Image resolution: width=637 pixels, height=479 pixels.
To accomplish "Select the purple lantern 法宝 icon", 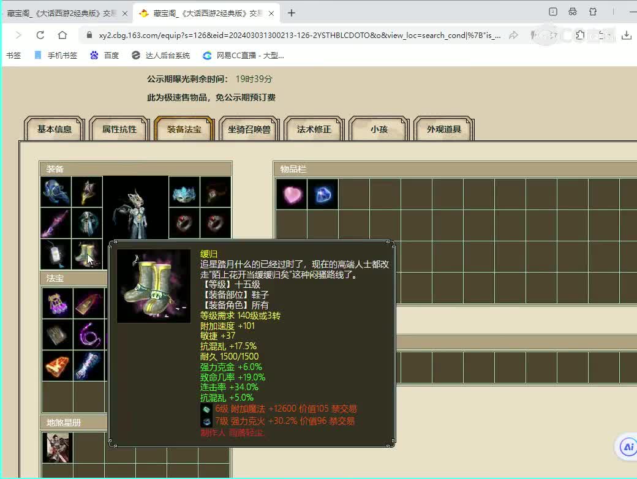I will point(58,303).
